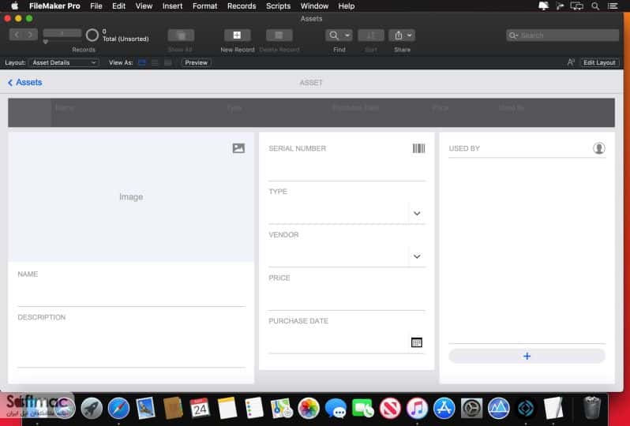The image size is (630, 426).
Task: Switch to Table view in View As
Action: [168, 62]
